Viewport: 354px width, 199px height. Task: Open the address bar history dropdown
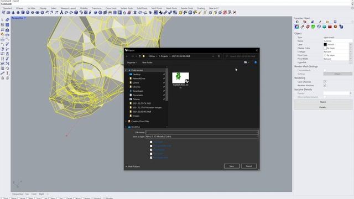coord(213,56)
